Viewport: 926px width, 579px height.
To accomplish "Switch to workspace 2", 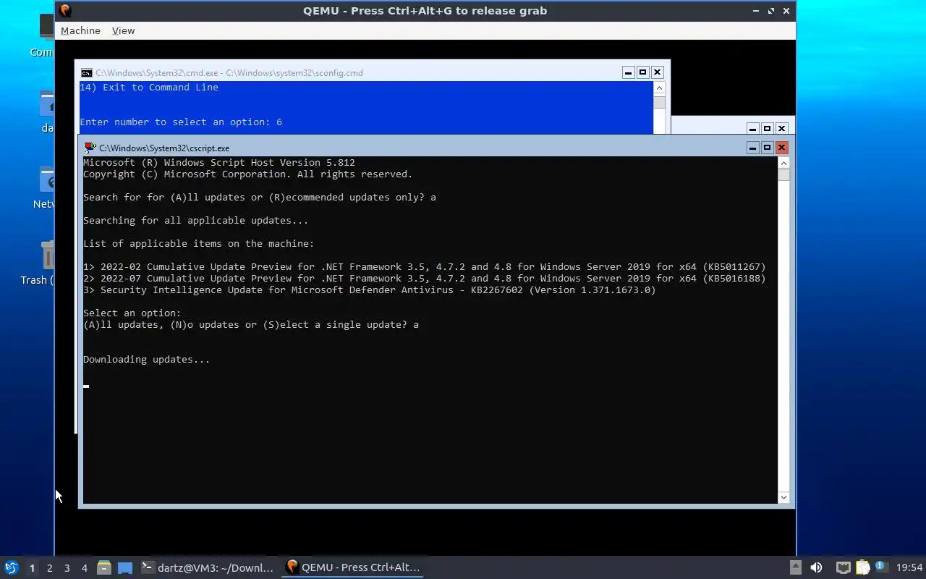I will click(x=49, y=568).
